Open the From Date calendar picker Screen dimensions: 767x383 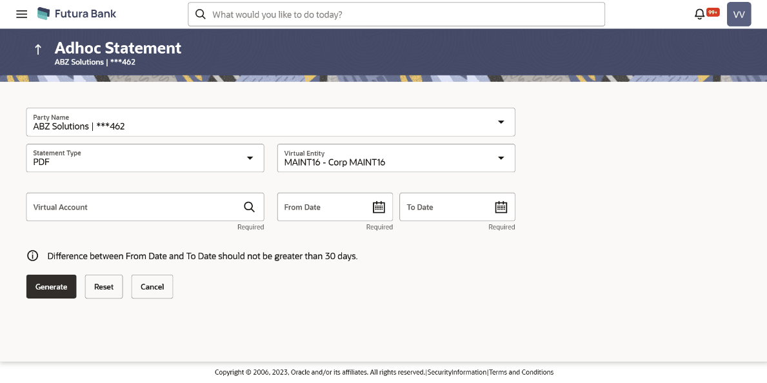click(379, 207)
